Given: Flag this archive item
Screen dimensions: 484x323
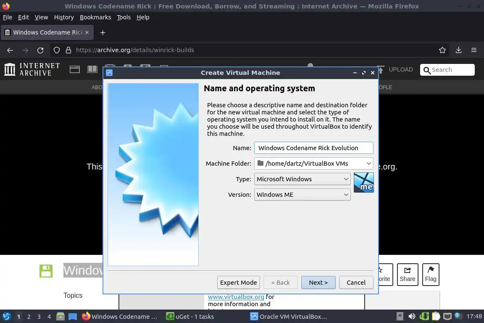Looking at the screenshot, I should tap(431, 275).
